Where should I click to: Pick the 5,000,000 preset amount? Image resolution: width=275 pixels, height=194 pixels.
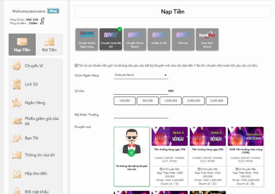tap(217, 101)
